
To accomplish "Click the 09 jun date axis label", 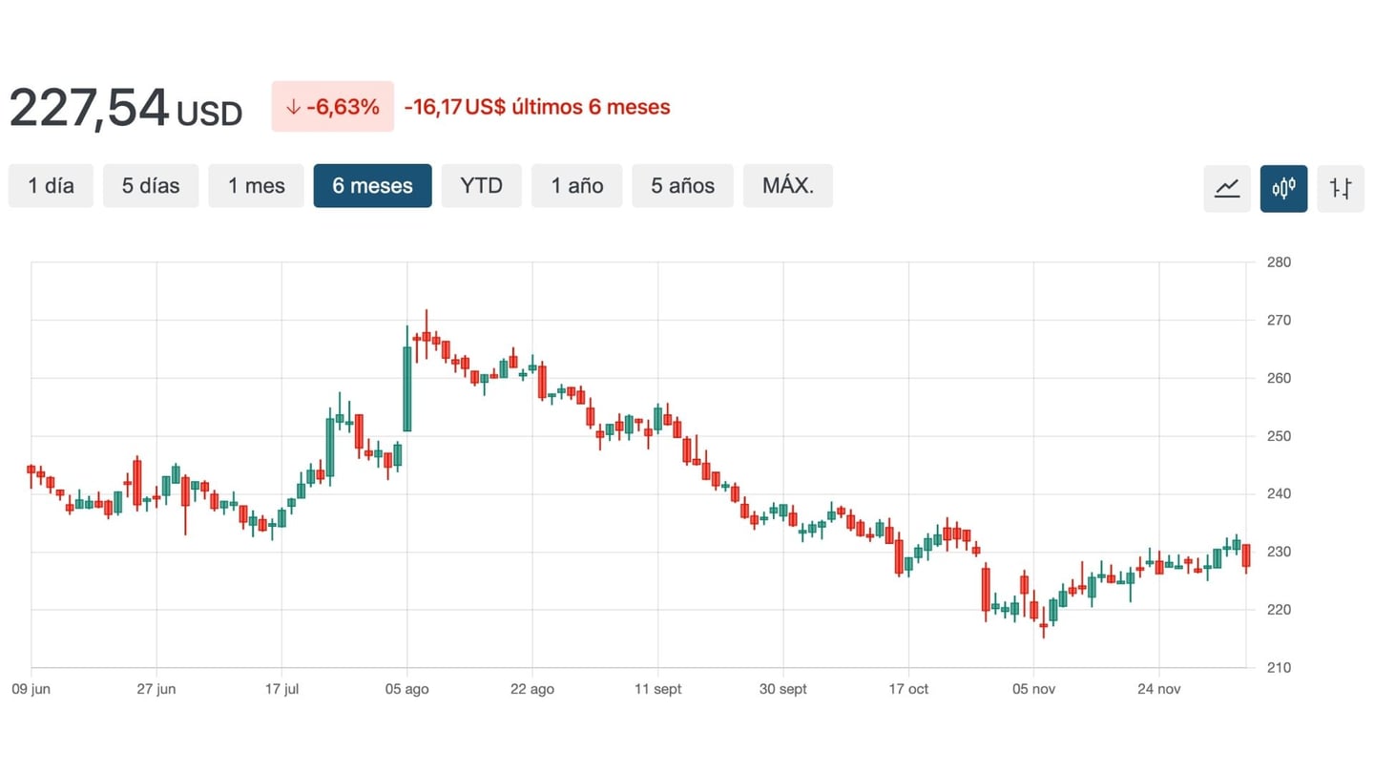I will coord(31,689).
